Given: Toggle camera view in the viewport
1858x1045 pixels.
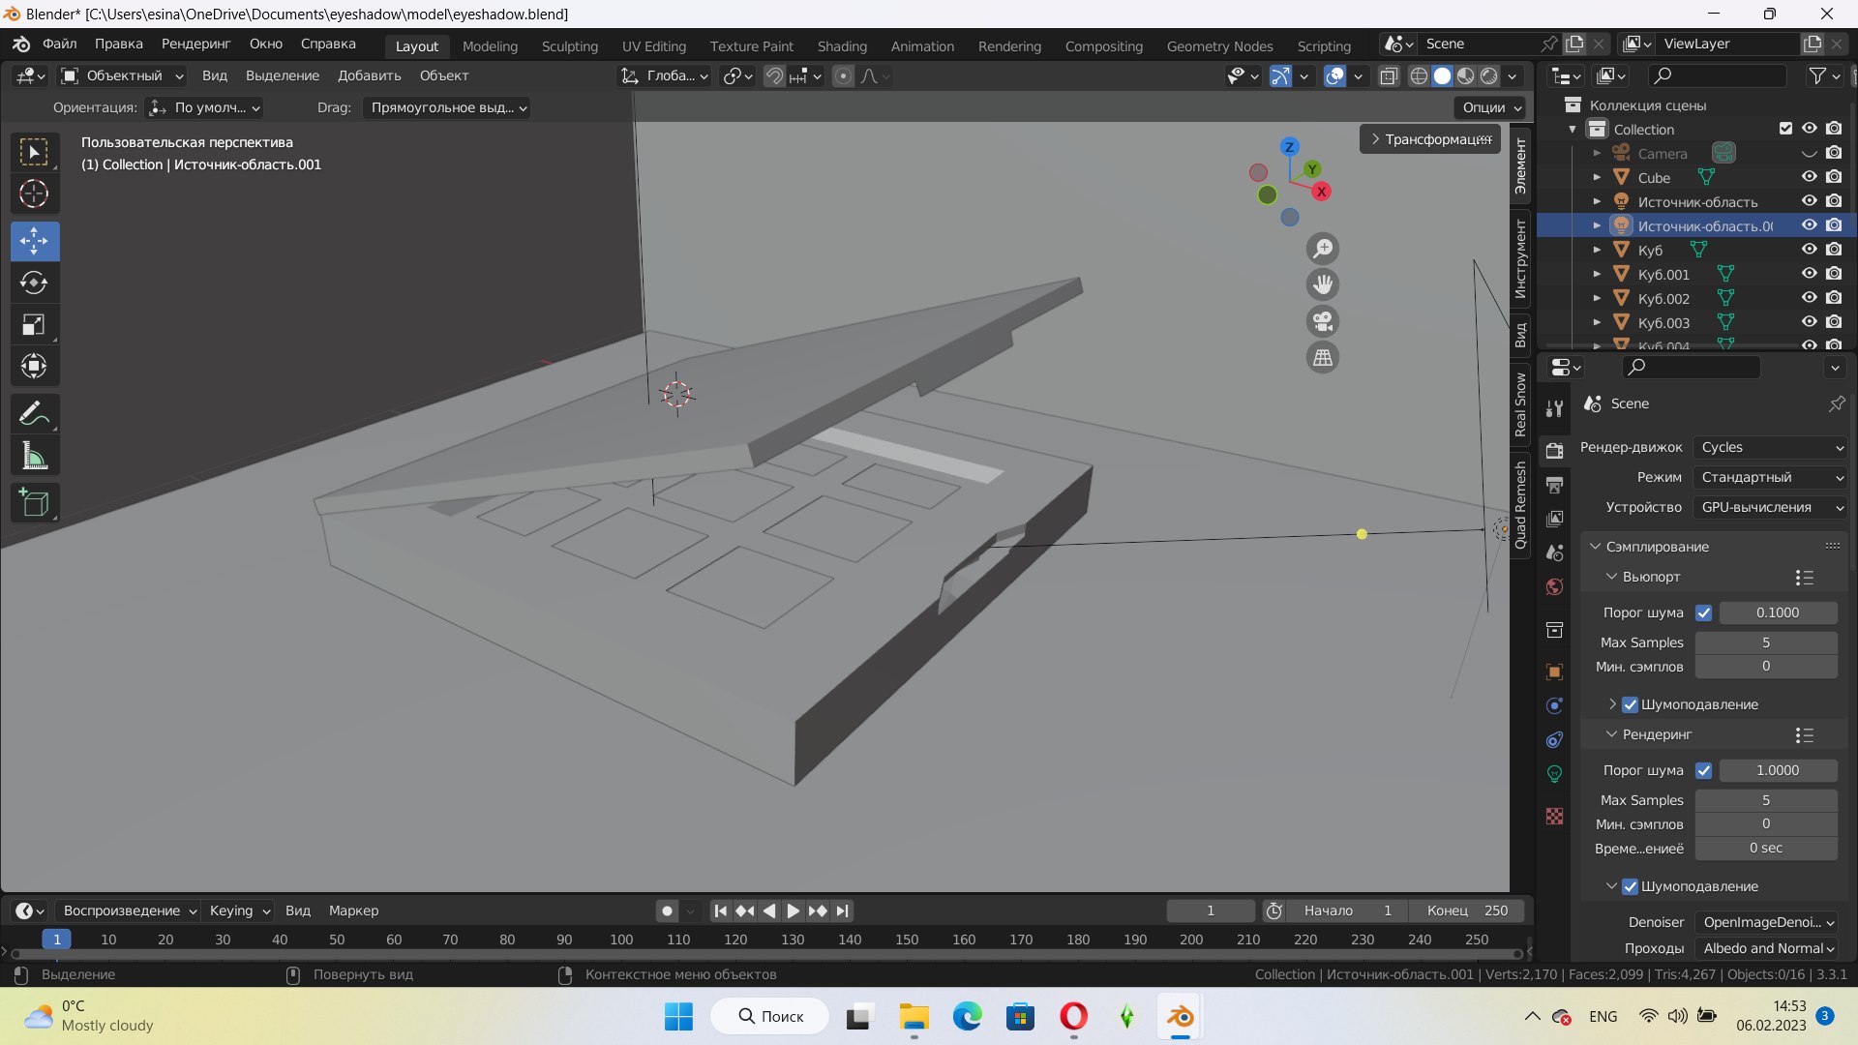Looking at the screenshot, I should [x=1322, y=321].
